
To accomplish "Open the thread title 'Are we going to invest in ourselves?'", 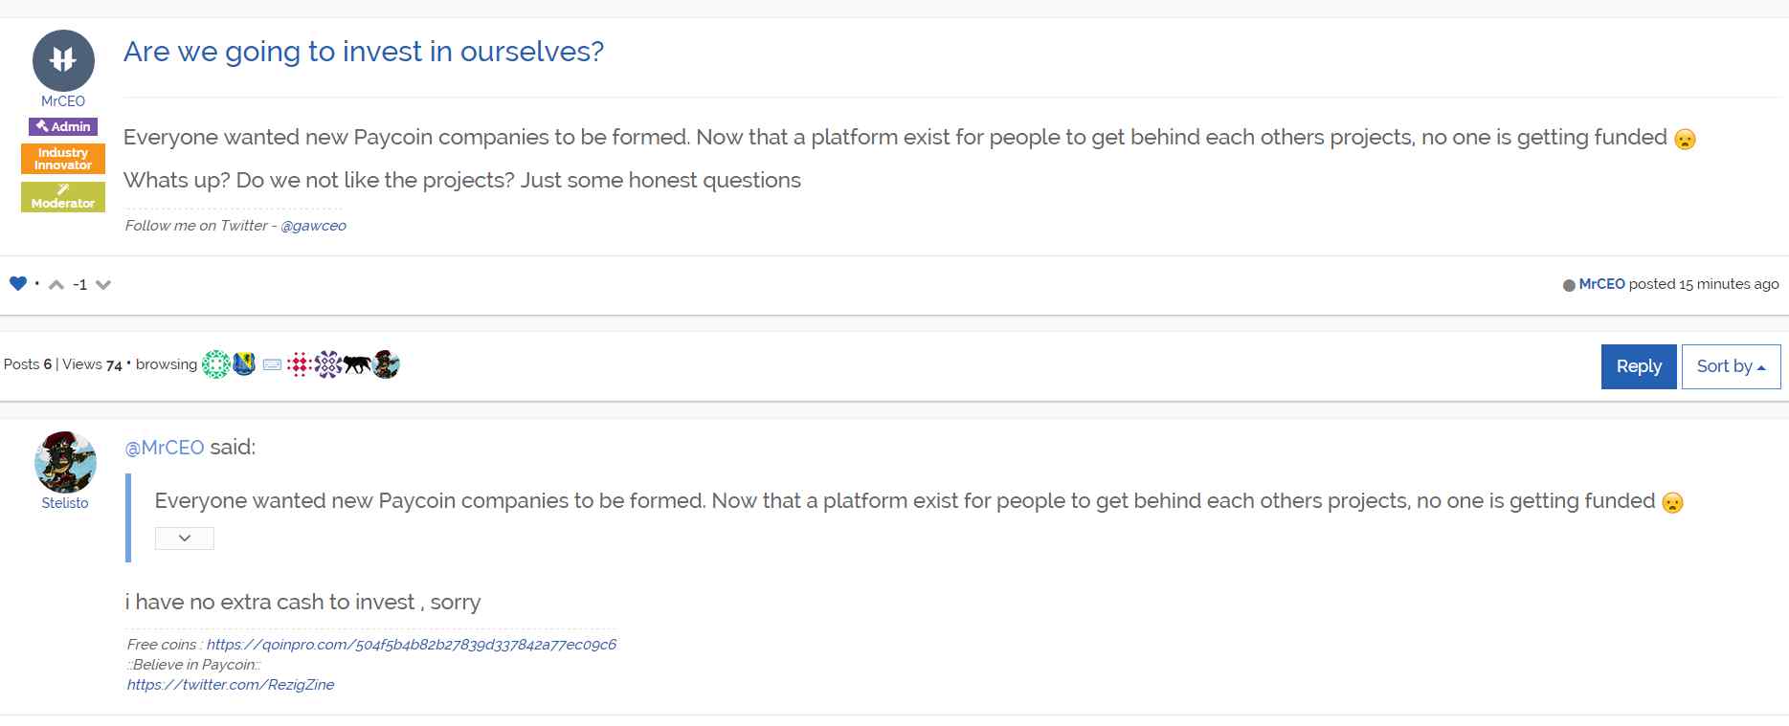I will coord(364,51).
